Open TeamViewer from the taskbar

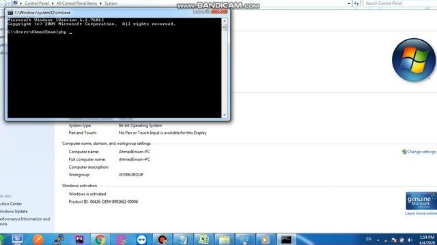click(141, 239)
